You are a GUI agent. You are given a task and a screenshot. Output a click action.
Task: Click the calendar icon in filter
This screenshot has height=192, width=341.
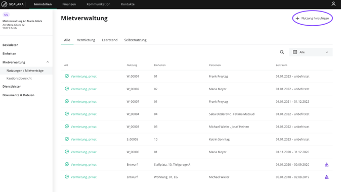pyautogui.click(x=295, y=52)
